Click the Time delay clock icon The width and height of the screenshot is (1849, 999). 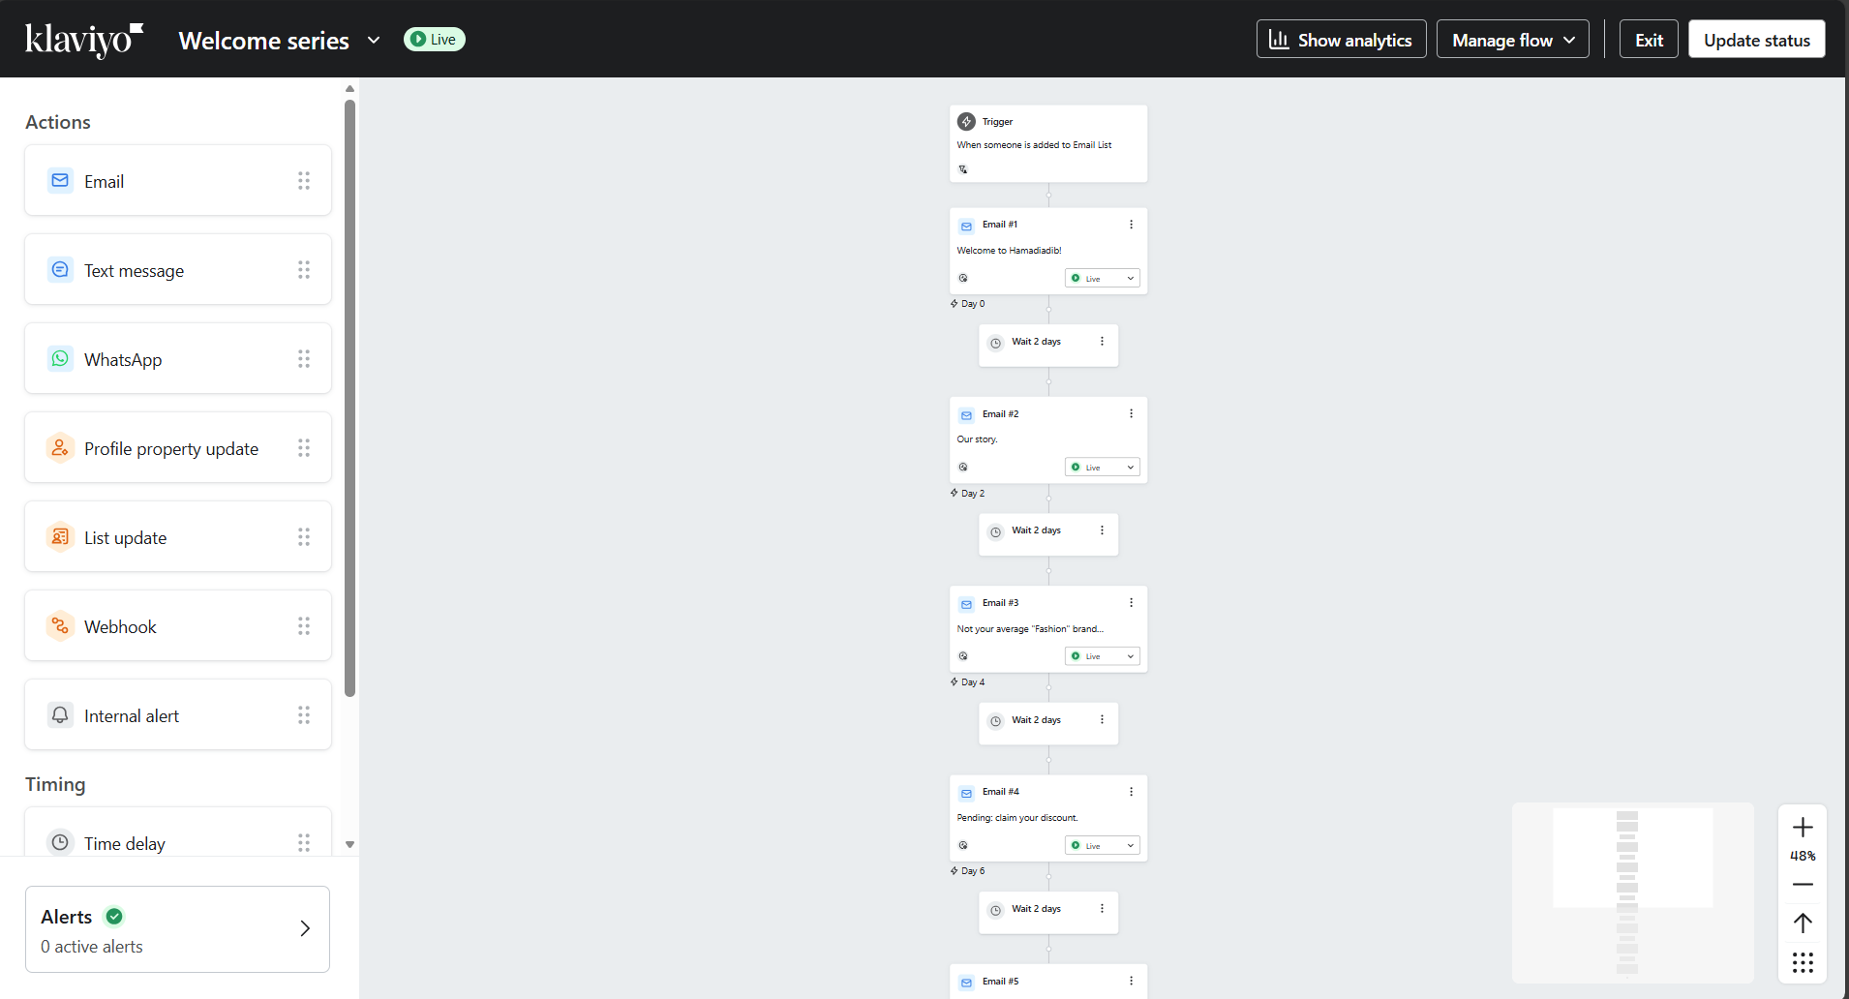point(59,842)
